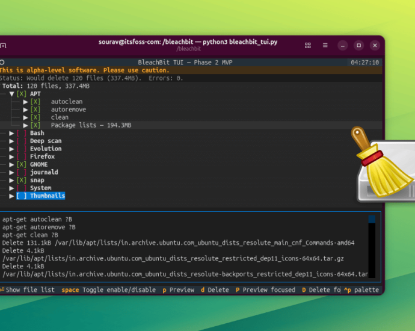The width and height of the screenshot is (415, 331).
Task: Uncheck the autoclean option checkbox
Action: (35, 102)
